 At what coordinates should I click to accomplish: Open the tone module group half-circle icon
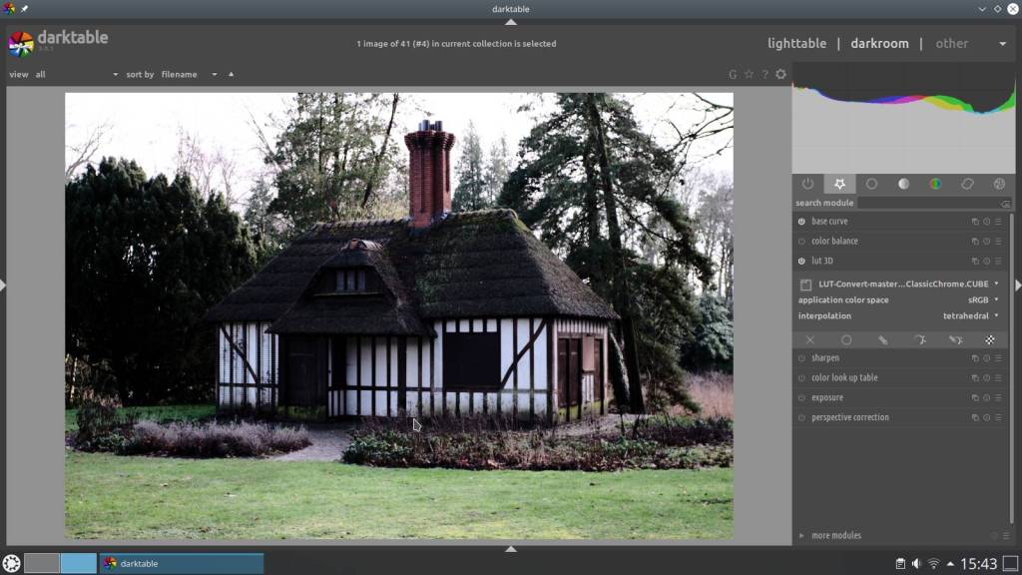pos(903,184)
